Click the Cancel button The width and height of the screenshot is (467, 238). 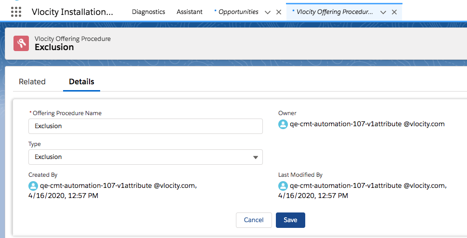[x=254, y=220]
